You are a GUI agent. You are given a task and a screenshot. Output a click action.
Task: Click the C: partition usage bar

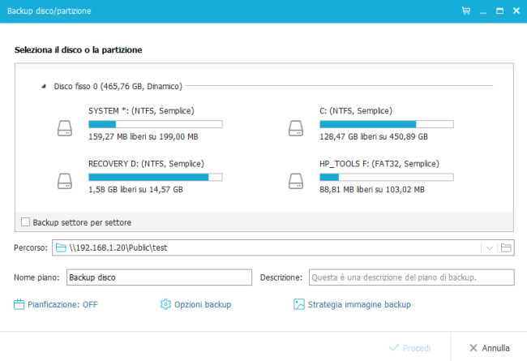(387, 124)
